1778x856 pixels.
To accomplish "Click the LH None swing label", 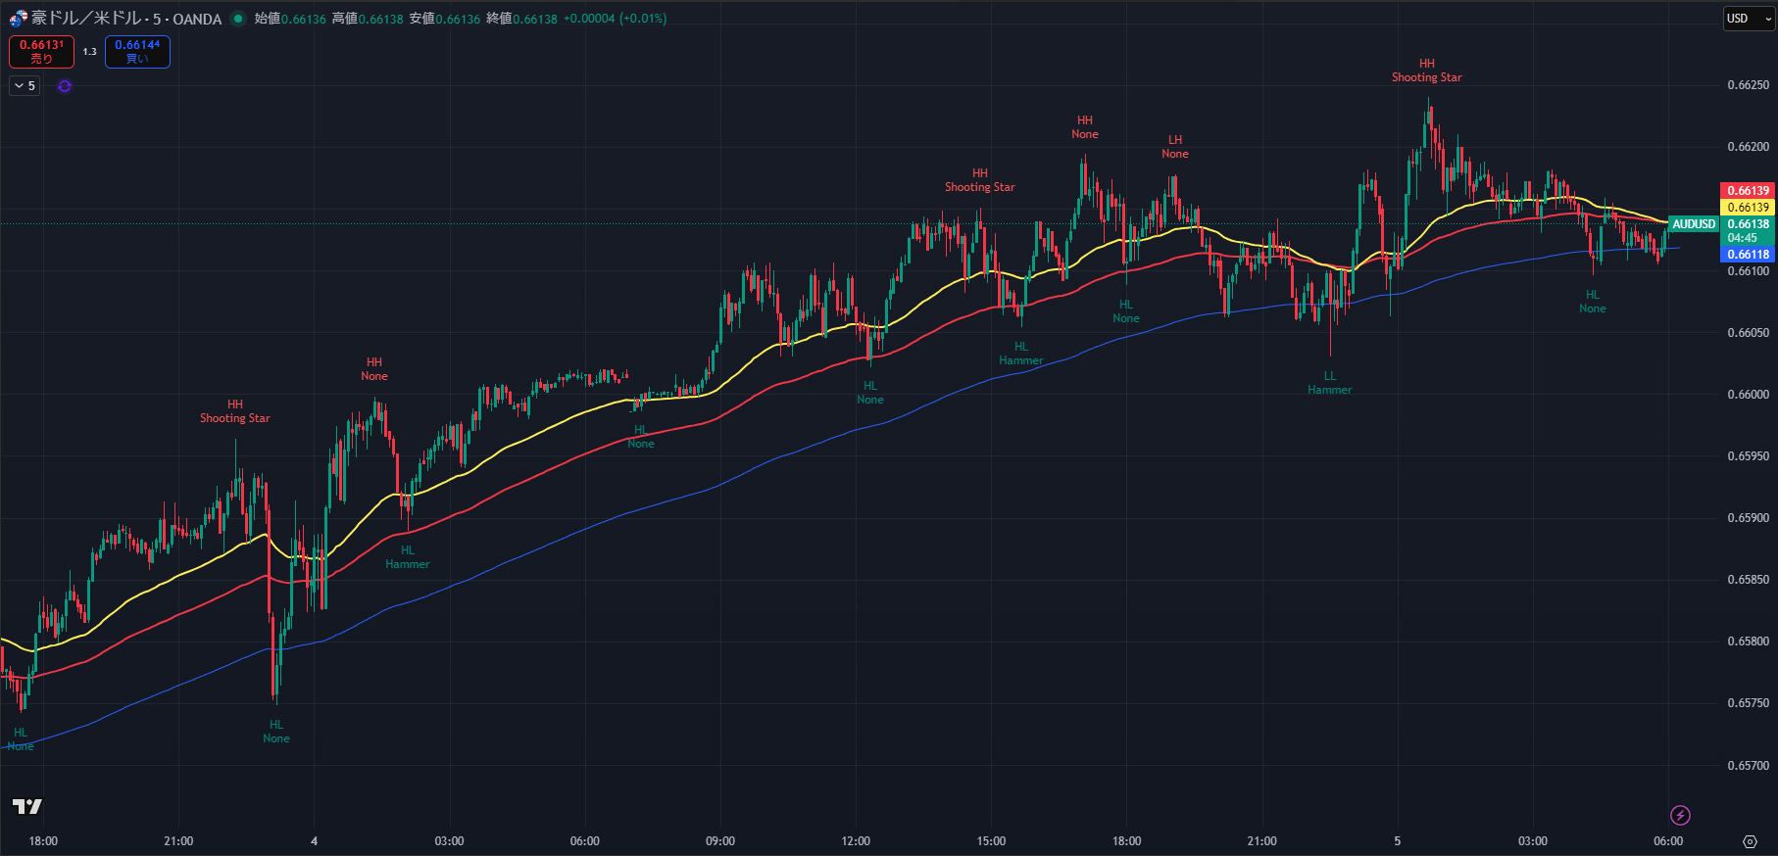I will pyautogui.click(x=1175, y=147).
